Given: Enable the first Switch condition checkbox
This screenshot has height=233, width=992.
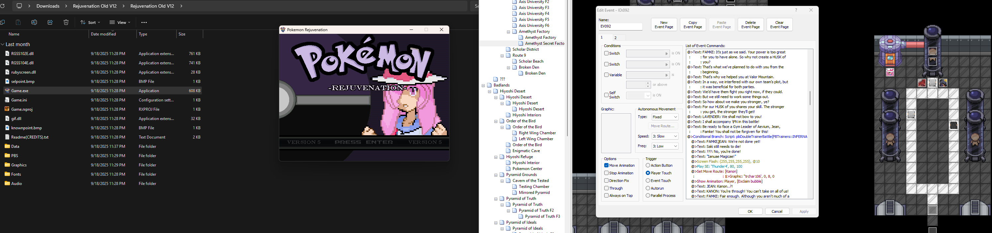Looking at the screenshot, I should point(607,53).
